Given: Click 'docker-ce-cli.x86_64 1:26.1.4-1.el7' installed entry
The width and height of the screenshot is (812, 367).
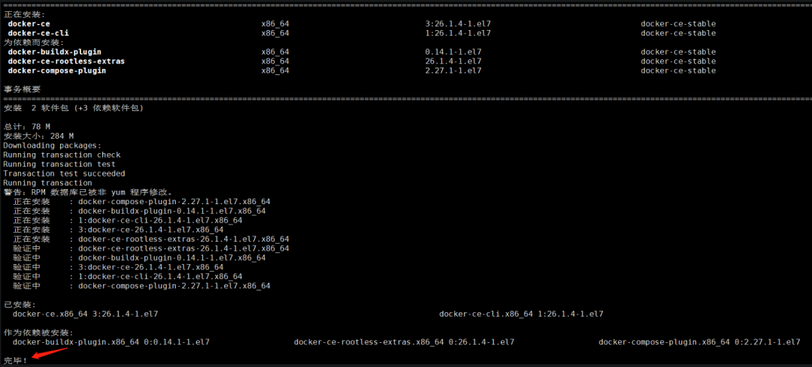Looking at the screenshot, I should [521, 314].
